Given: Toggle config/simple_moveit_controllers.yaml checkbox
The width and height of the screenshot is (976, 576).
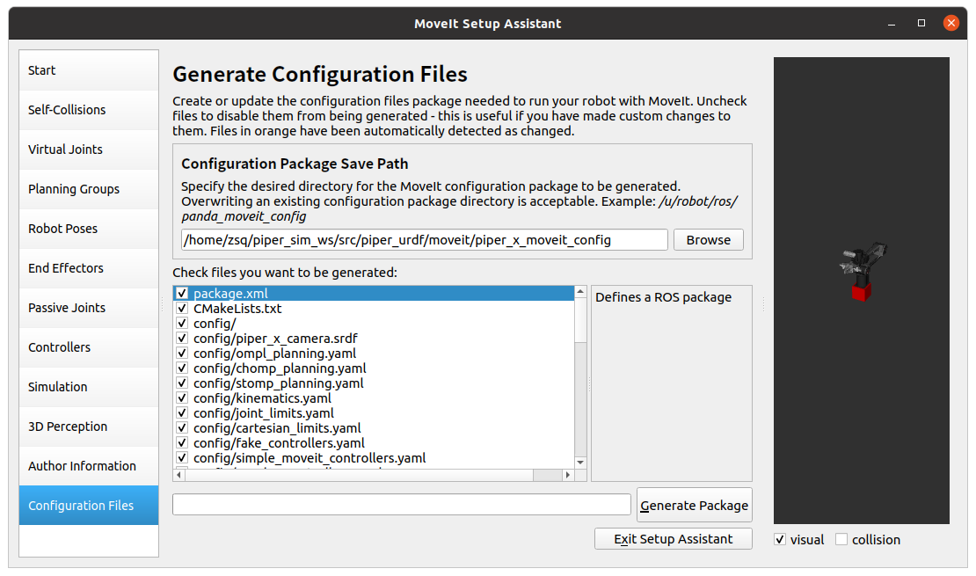Looking at the screenshot, I should [182, 457].
